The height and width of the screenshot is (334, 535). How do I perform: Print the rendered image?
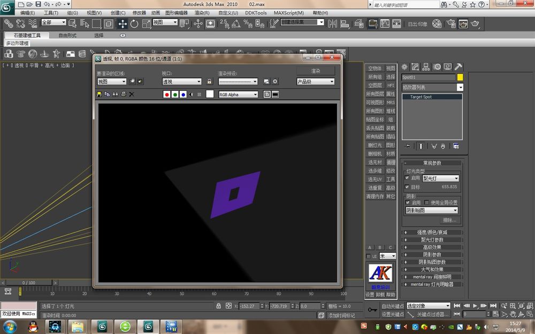124,94
